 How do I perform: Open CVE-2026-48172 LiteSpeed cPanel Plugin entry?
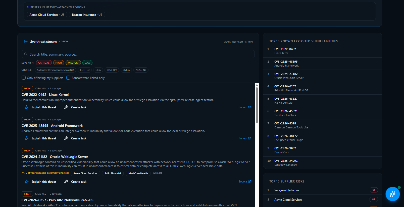click(x=323, y=138)
